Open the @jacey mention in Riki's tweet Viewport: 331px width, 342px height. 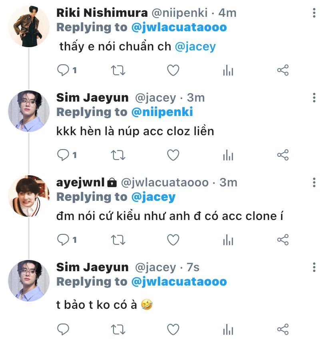195,46
